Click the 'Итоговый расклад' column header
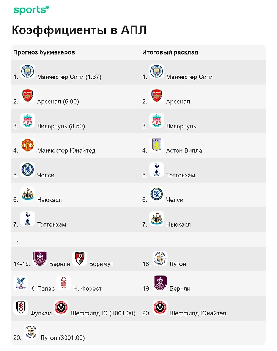277x351 pixels. (170, 52)
